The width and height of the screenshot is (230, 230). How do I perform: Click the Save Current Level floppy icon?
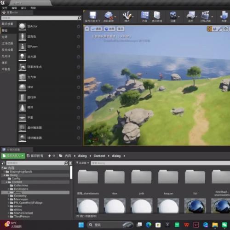[x=93, y=15]
